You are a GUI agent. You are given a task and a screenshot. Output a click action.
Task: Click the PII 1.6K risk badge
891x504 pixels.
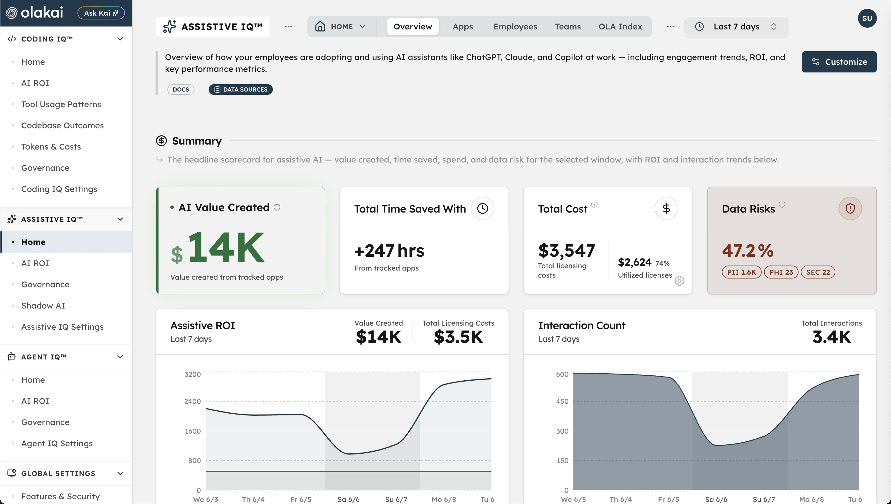pyautogui.click(x=741, y=272)
